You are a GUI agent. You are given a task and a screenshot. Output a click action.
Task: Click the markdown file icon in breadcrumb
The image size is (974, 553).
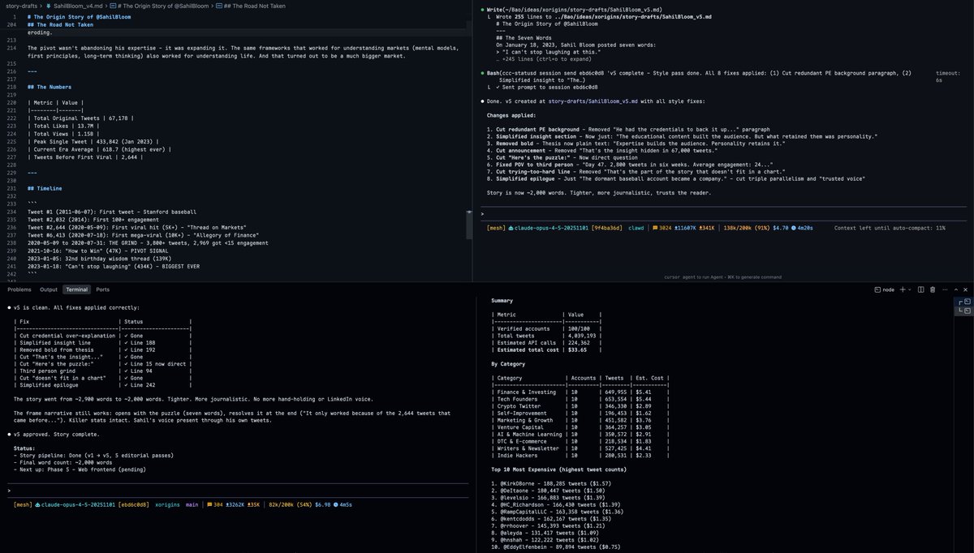pos(47,6)
